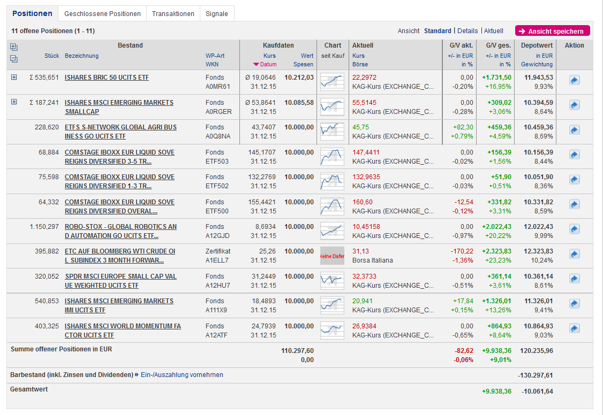Click action icon for MSCI World Momentum row
The image size is (603, 415).
click(574, 328)
